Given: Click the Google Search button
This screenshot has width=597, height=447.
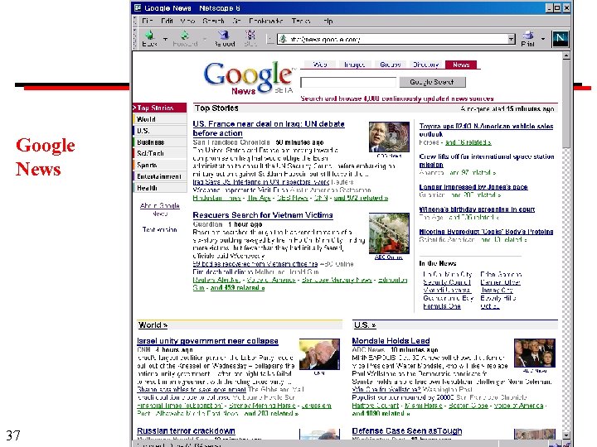Looking at the screenshot, I should pos(432,82).
